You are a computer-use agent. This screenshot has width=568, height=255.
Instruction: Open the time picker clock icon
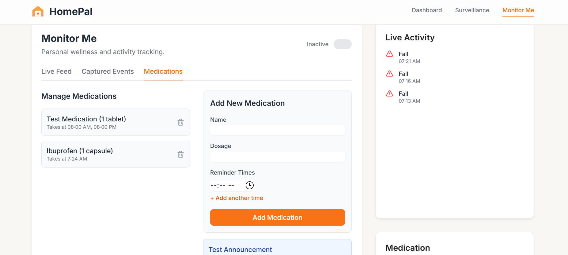(250, 185)
